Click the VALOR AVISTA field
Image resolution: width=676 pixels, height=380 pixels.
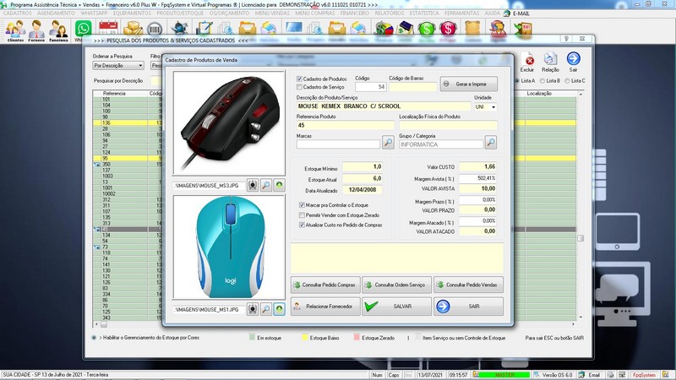pyautogui.click(x=477, y=188)
